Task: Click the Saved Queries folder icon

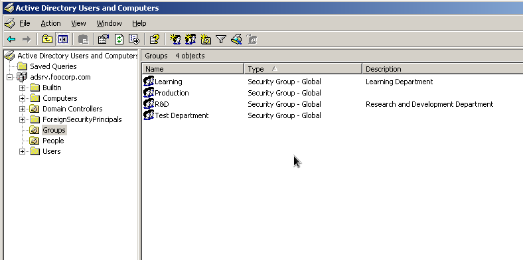Action: click(x=23, y=66)
